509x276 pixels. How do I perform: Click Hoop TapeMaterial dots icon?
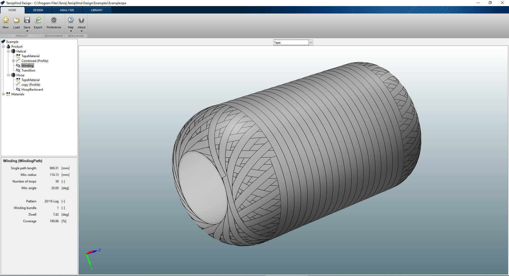(18, 80)
